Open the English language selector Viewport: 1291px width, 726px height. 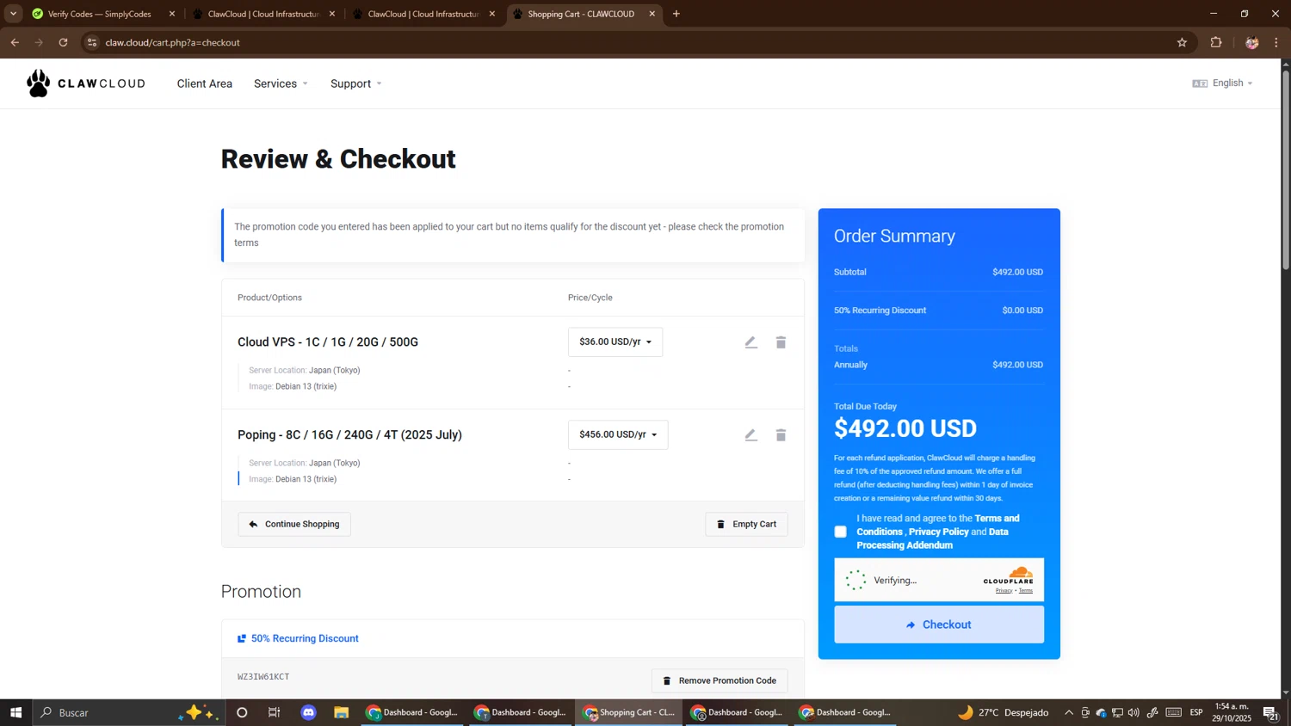[1223, 83]
